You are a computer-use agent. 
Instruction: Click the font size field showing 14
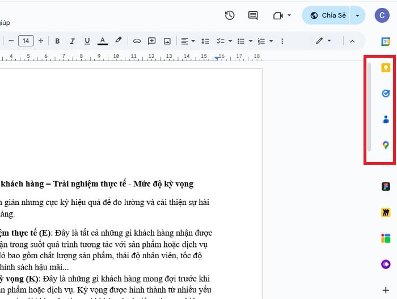click(x=26, y=41)
